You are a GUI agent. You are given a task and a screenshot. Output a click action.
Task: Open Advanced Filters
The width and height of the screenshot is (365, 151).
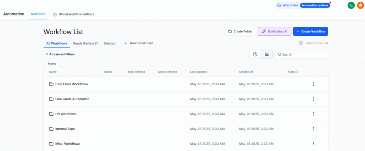point(60,54)
